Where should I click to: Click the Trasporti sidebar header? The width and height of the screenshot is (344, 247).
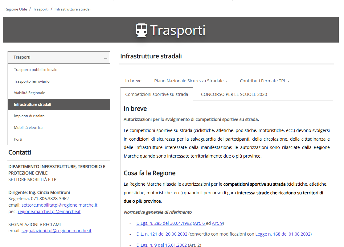pos(59,58)
